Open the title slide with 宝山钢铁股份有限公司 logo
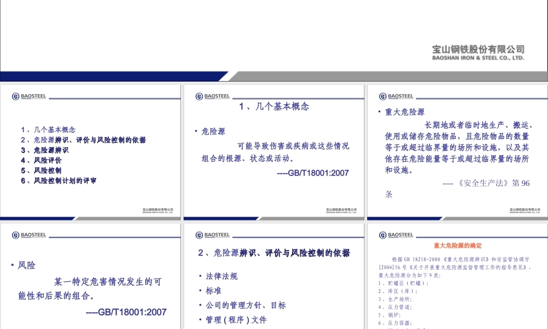This screenshot has height=329, width=548. click(x=273, y=41)
